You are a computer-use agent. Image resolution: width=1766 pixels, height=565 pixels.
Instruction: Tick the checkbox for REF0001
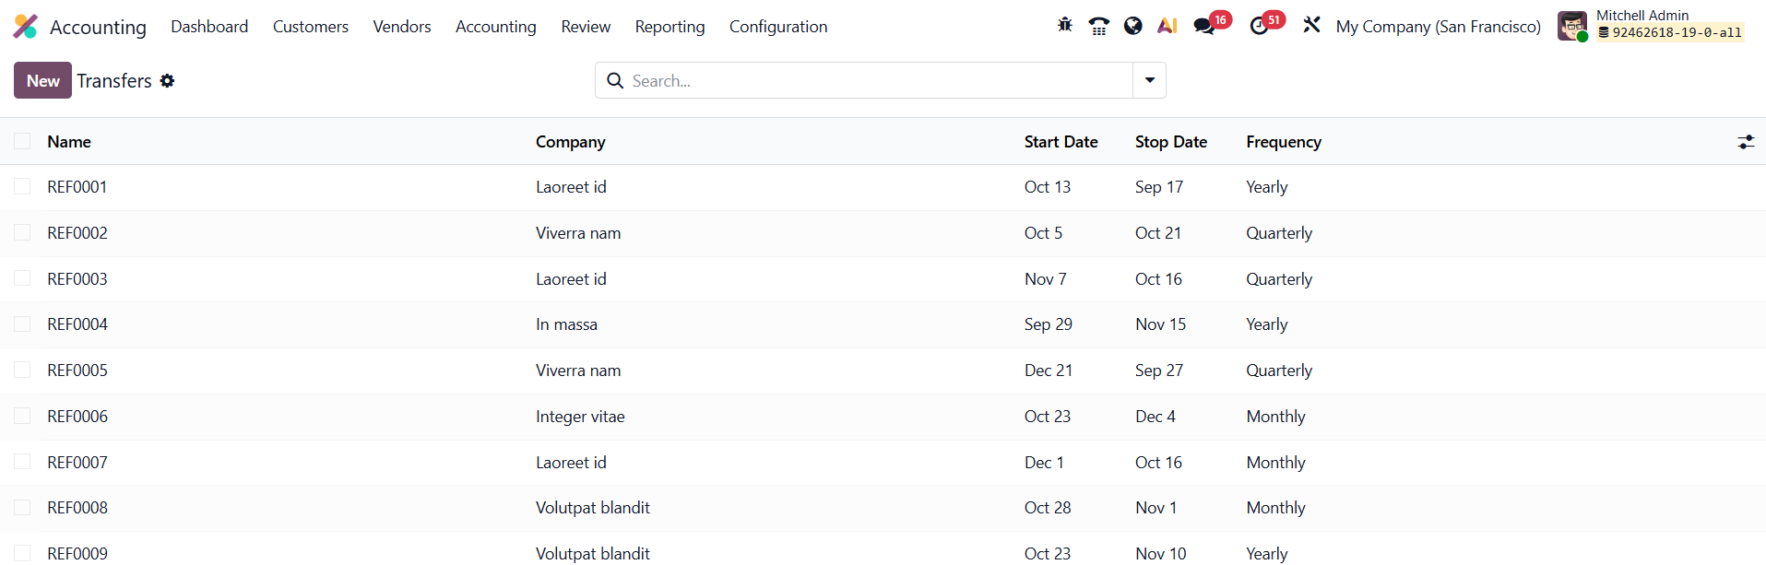[x=22, y=187]
